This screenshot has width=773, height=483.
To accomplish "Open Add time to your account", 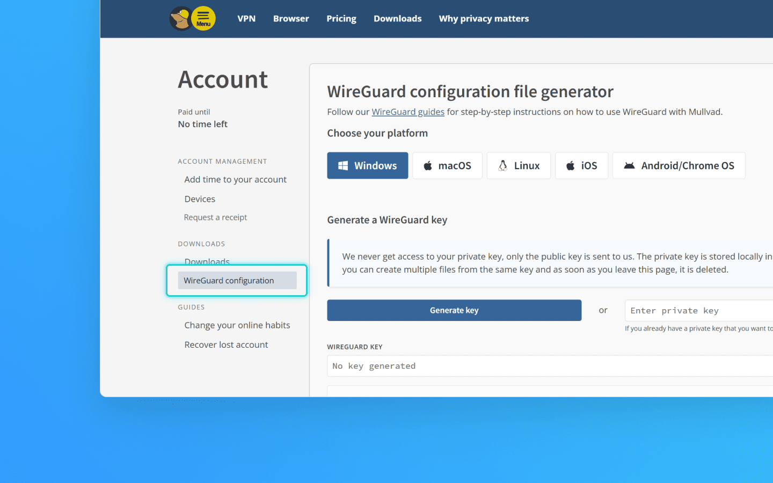I will coord(236,179).
